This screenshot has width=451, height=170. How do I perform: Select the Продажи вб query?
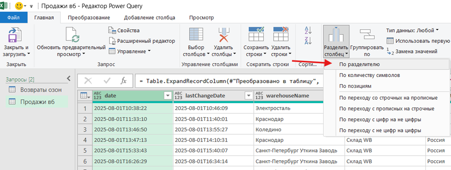click(37, 101)
